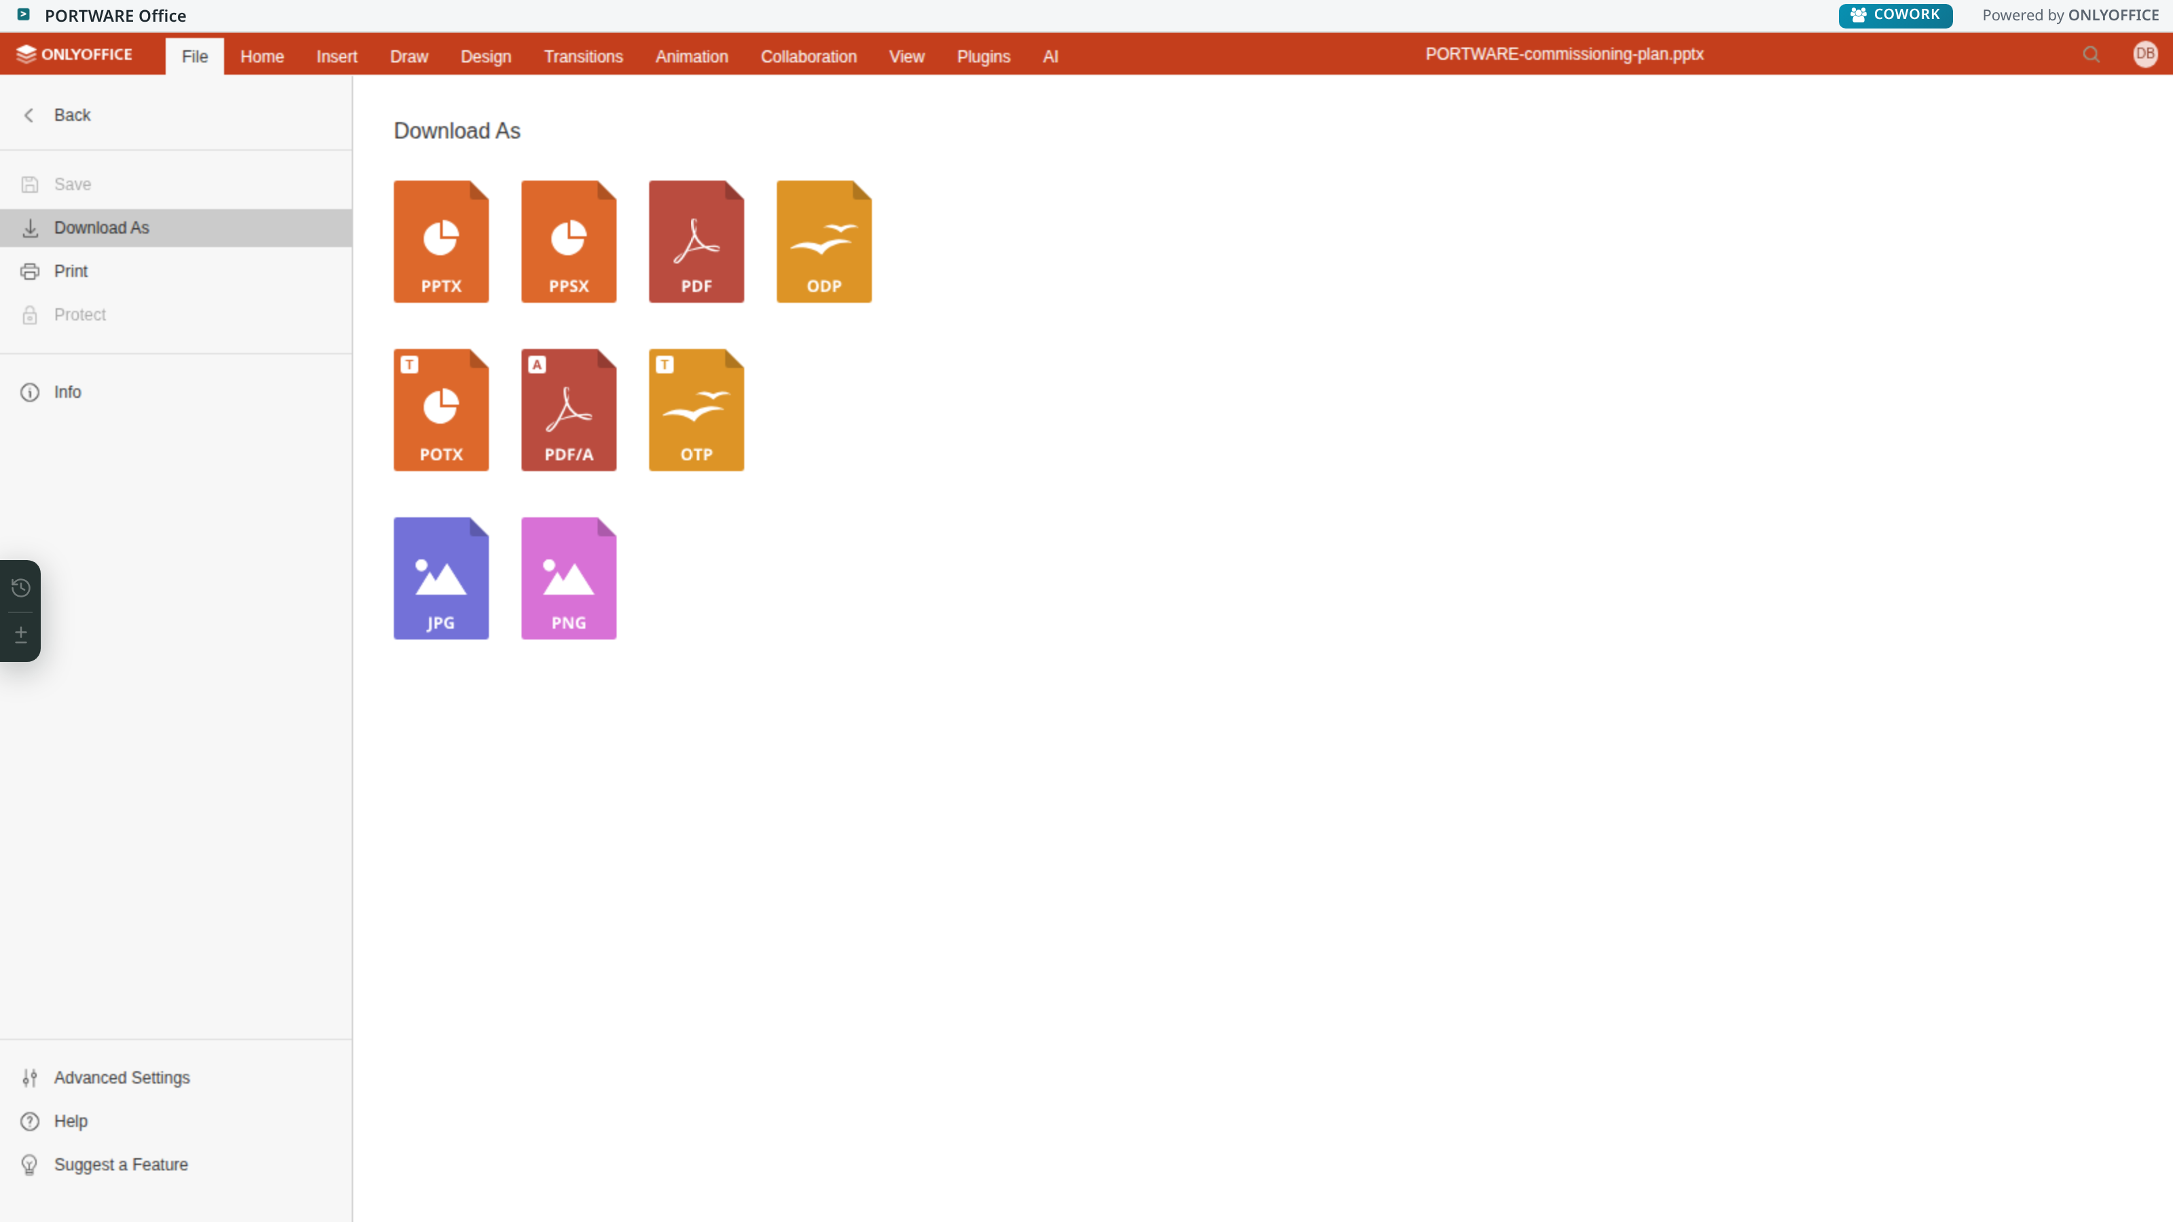Choose the PPSX format icon
The height and width of the screenshot is (1222, 2173).
568,241
